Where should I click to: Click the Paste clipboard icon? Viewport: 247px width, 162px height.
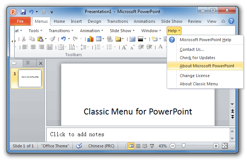[x=40, y=39]
